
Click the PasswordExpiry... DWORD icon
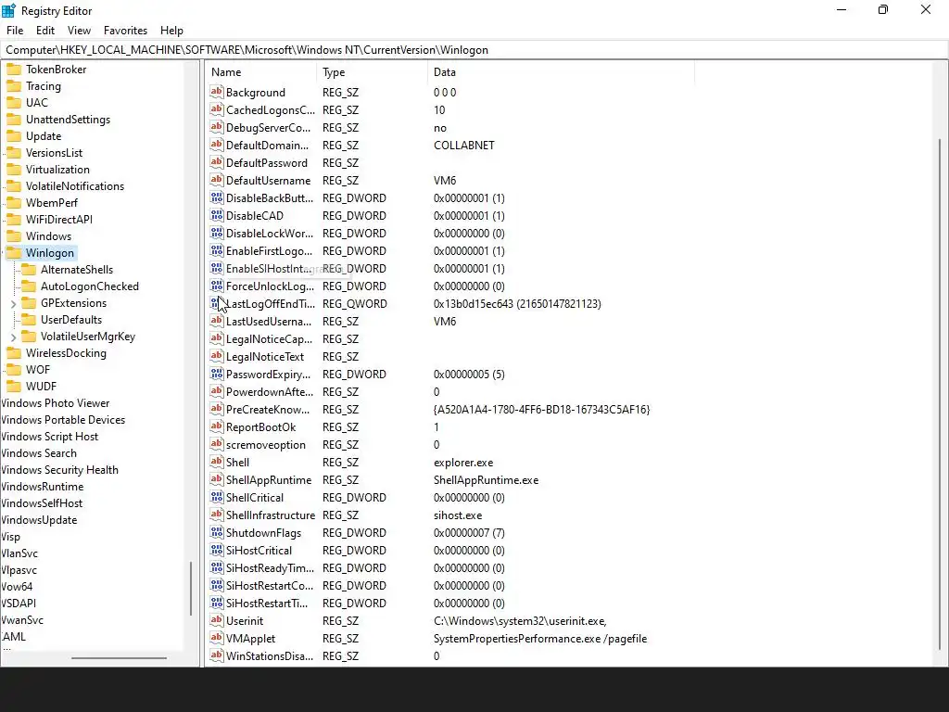217,374
